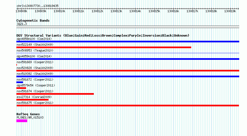Select the nsv522149 (Shaikh2009) red loss bar

click(x=104, y=47)
